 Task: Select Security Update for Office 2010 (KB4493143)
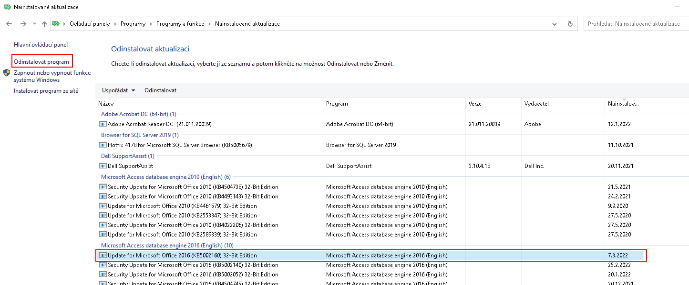[193, 197]
